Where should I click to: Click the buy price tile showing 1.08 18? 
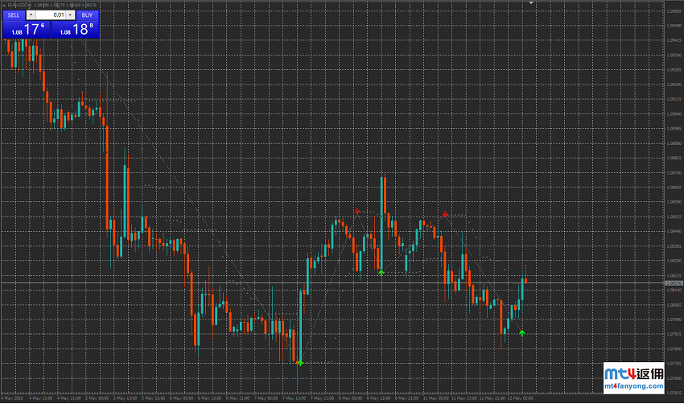74,30
